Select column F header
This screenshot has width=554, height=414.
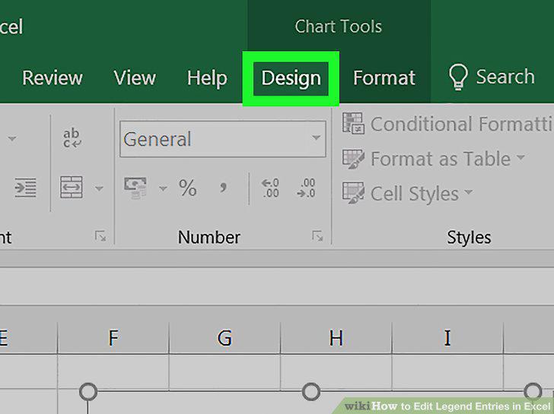tap(113, 338)
